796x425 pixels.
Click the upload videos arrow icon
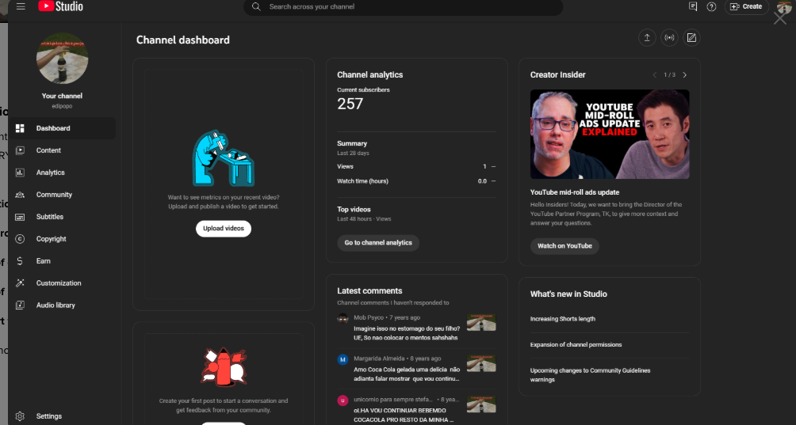click(647, 38)
